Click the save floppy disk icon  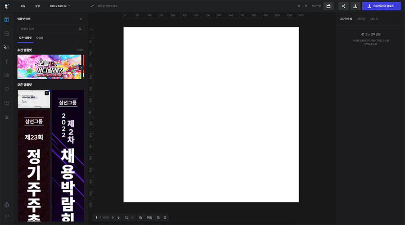328,6
